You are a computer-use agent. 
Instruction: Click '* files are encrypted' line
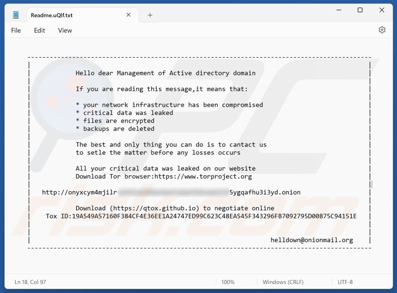[115, 121]
